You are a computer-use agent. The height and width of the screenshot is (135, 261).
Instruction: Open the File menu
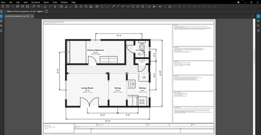(x=11, y=2)
